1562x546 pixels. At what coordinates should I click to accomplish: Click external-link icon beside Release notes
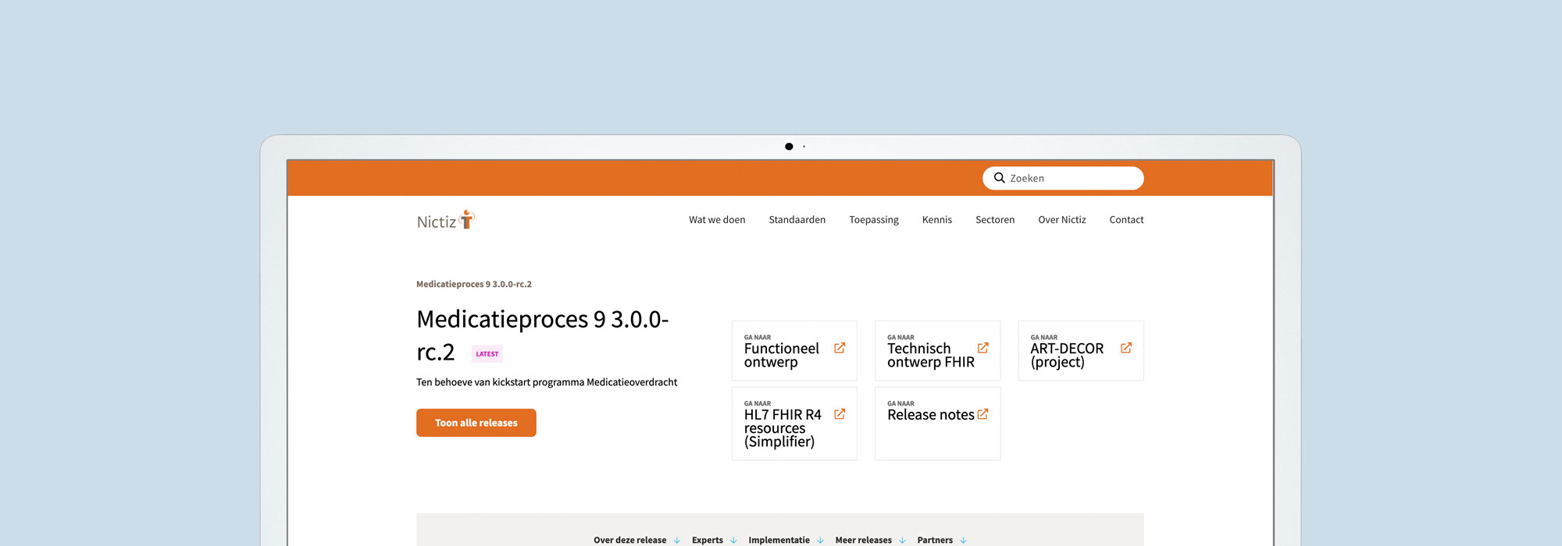pyautogui.click(x=983, y=414)
